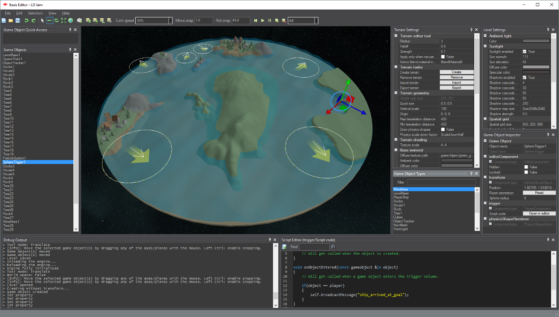Click the Pause playback icon

269,20
